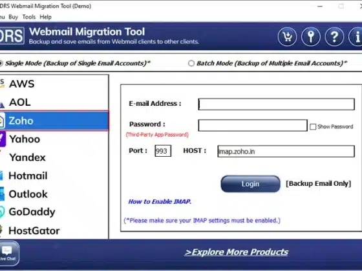Image resolution: width=362 pixels, height=271 pixels.
Task: Pick Outlook in the client list
Action: (x=54, y=194)
